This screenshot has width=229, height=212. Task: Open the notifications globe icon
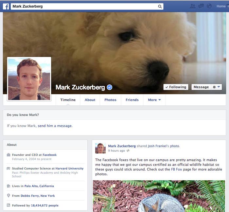click(x=209, y=6)
